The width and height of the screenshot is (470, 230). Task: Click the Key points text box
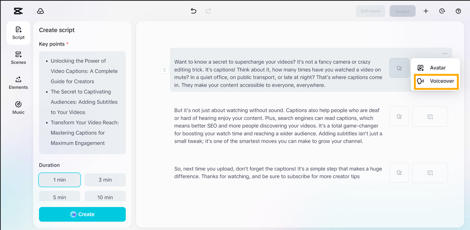[x=82, y=102]
